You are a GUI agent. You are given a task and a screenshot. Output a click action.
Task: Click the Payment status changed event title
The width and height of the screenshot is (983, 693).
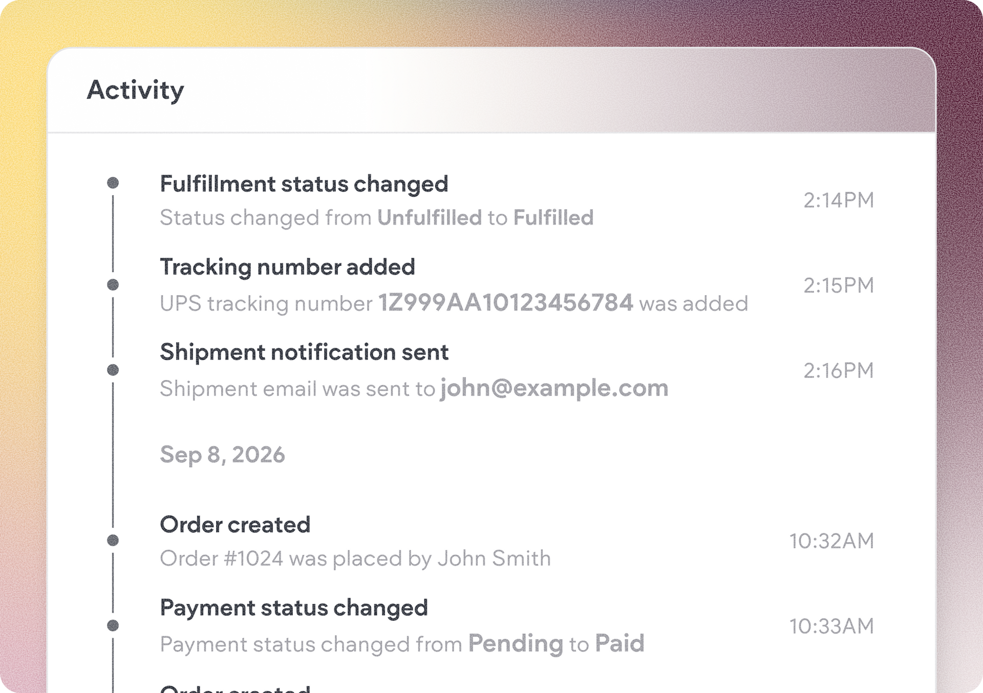(x=294, y=608)
